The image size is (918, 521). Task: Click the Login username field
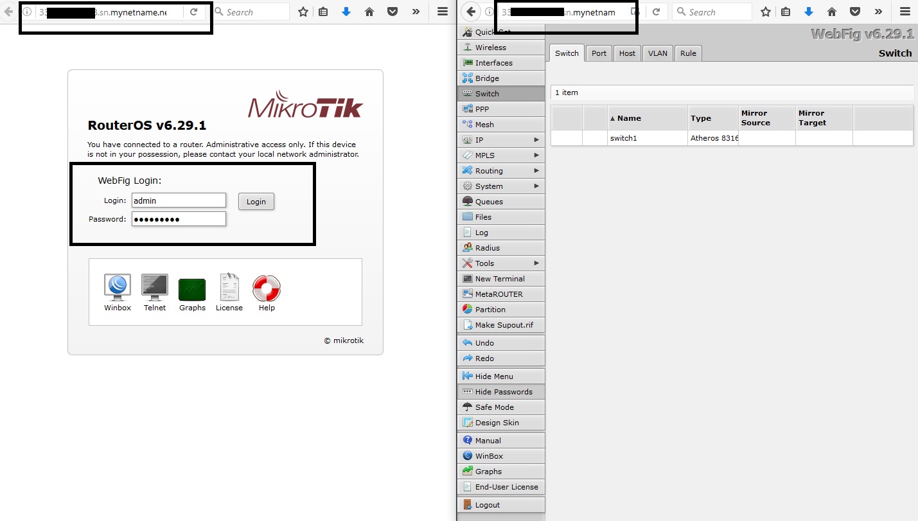click(179, 200)
